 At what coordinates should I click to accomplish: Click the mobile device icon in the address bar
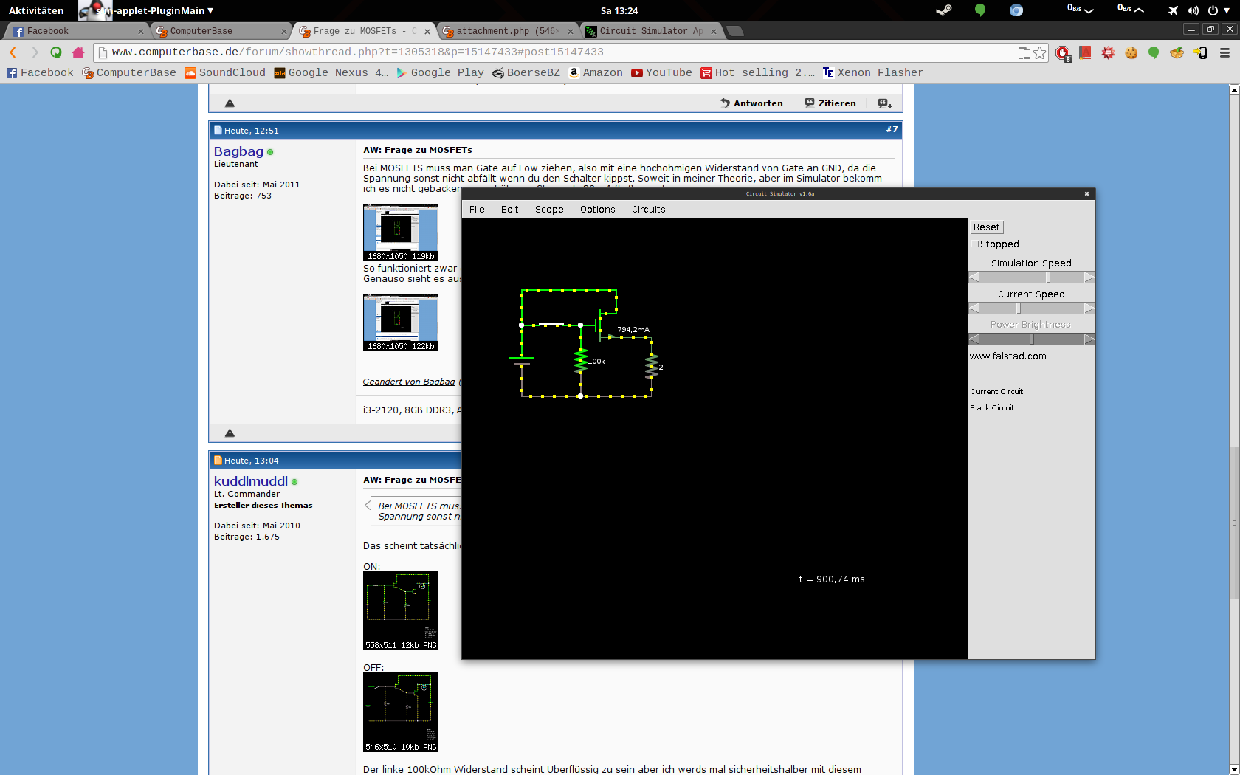click(1024, 52)
